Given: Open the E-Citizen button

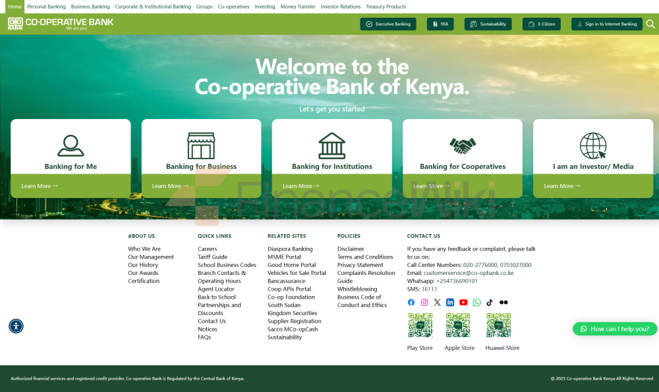Looking at the screenshot, I should 541,24.
